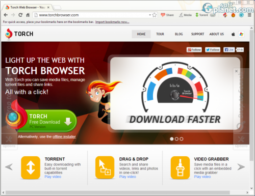Click the vertical scrollbar thumb
This screenshot has height=196, width=255.
pos(251,95)
